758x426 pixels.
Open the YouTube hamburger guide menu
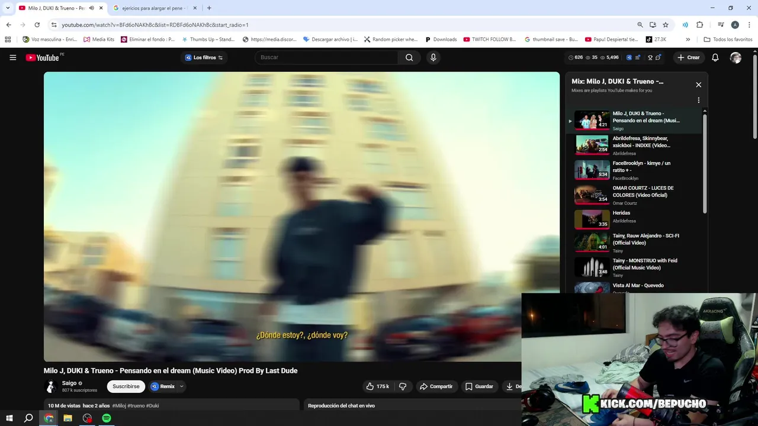12,57
